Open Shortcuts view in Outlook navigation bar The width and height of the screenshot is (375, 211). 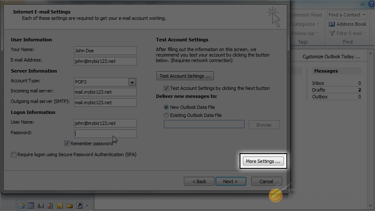(79, 205)
